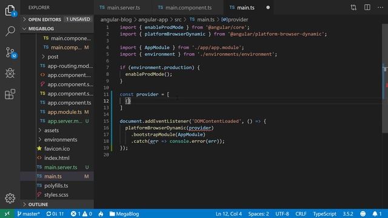Image resolution: width=388 pixels, height=218 pixels.
Task: Open the modified app.module.ts file
Action: tap(65, 112)
